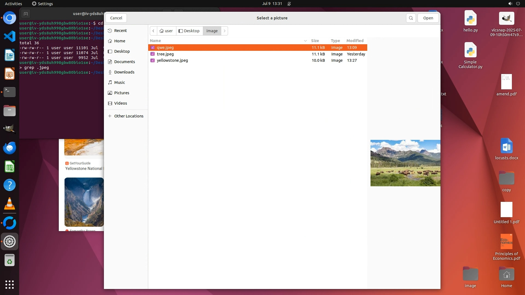The width and height of the screenshot is (525, 295).
Task: Sort files by the Modified column
Action: (355, 41)
